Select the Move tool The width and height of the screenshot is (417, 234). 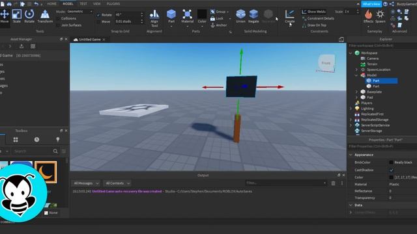pyautogui.click(x=5, y=16)
